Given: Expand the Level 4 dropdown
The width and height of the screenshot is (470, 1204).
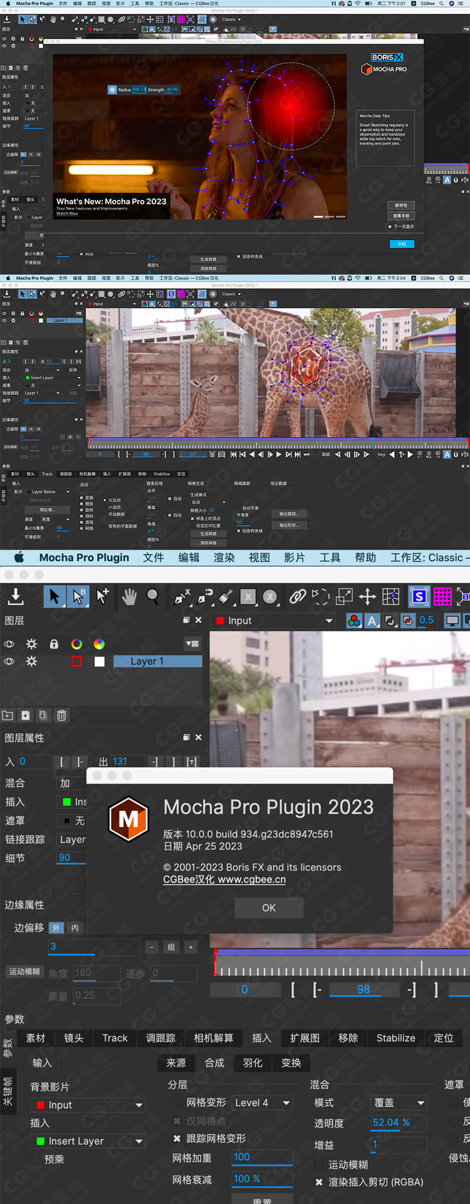Looking at the screenshot, I should [263, 1102].
